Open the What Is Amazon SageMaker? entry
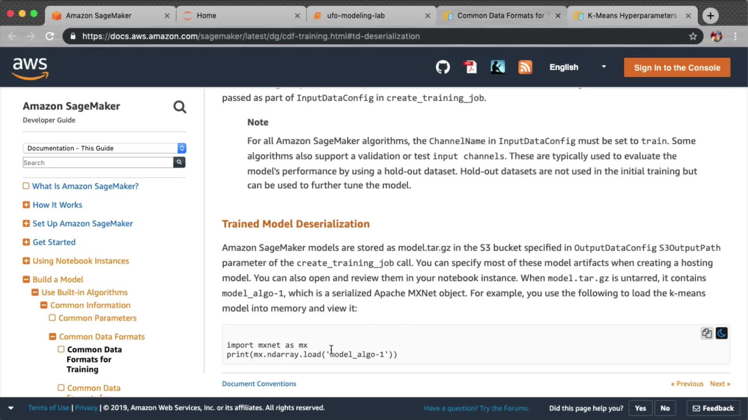The width and height of the screenshot is (748, 420). 85,186
